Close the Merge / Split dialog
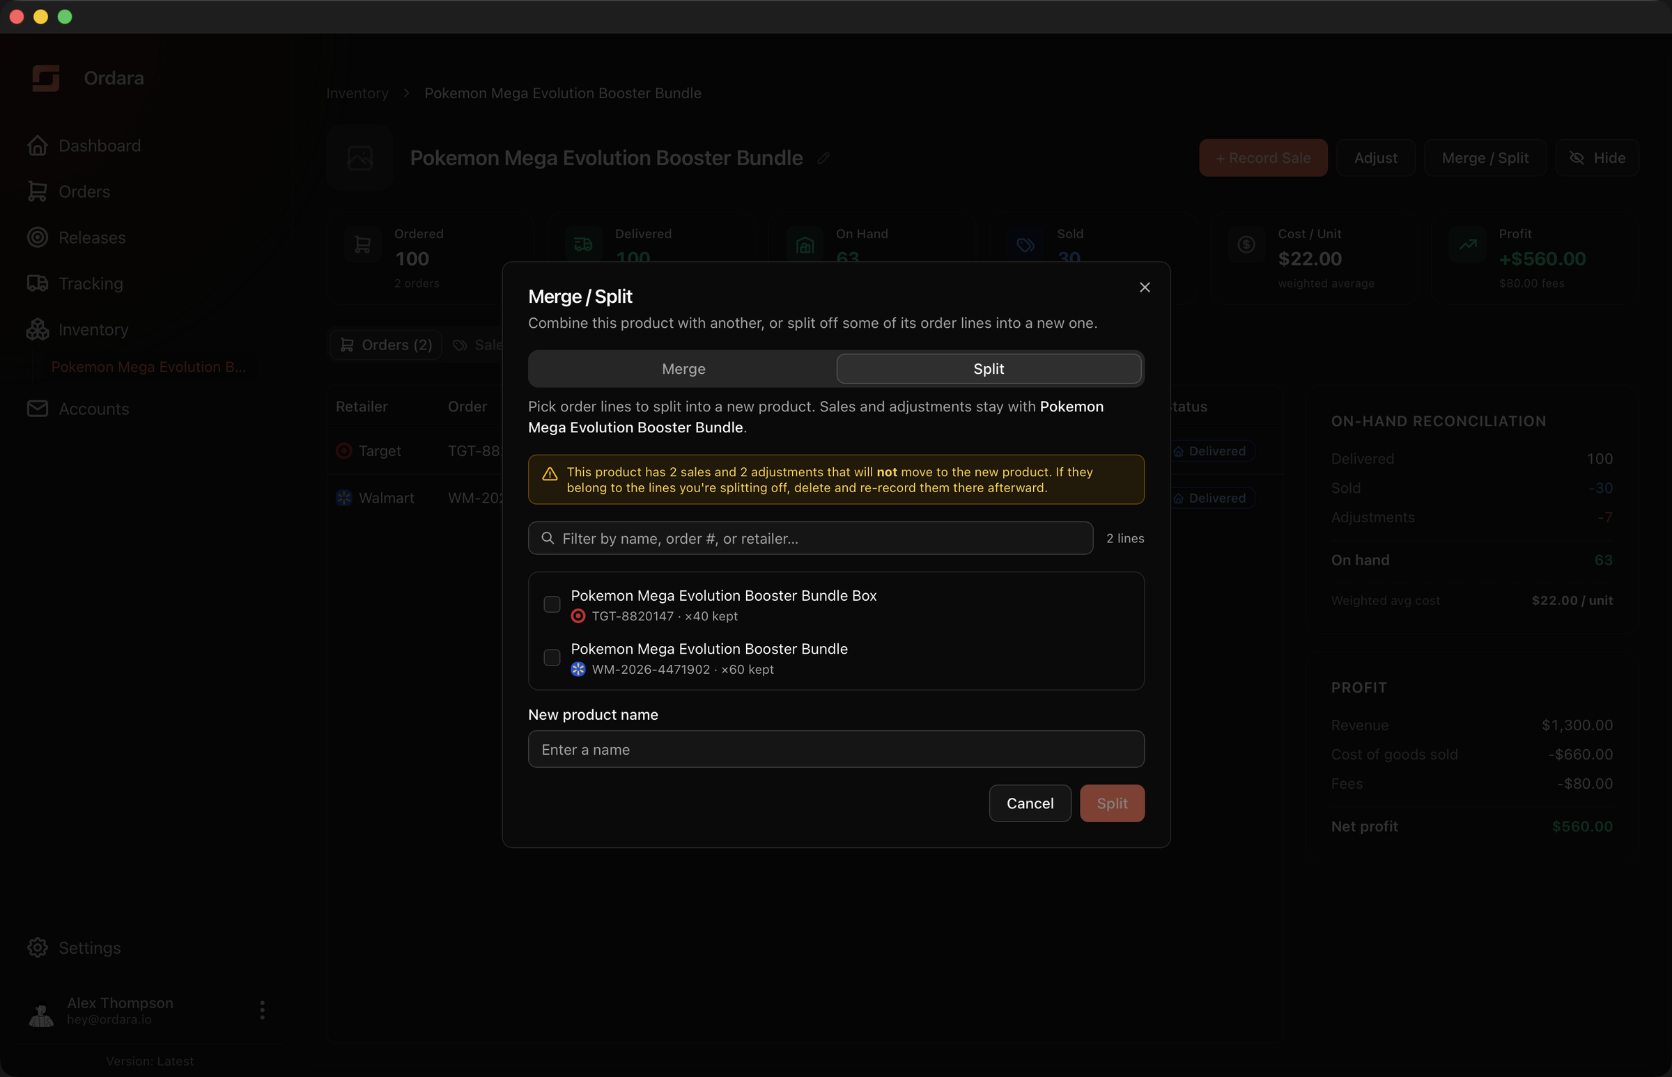Screen dimensions: 1672x1077 pos(1145,288)
